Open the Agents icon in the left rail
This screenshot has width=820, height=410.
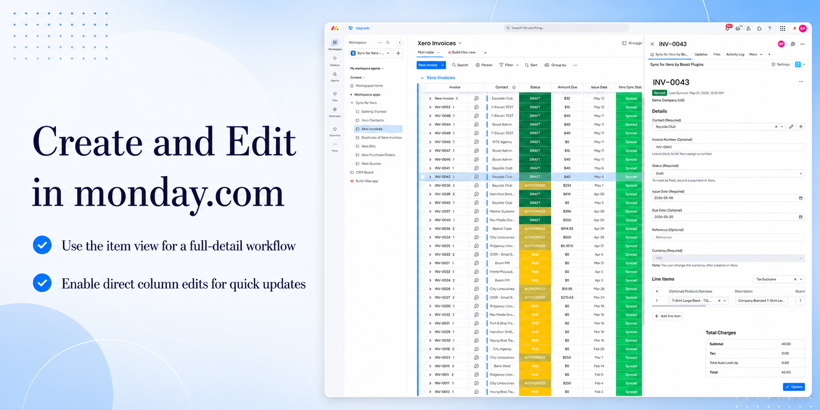click(335, 74)
